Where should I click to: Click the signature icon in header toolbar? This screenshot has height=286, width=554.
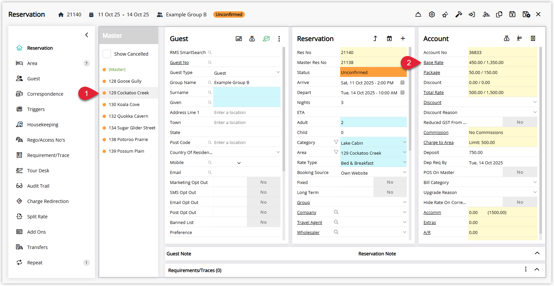pyautogui.click(x=486, y=14)
